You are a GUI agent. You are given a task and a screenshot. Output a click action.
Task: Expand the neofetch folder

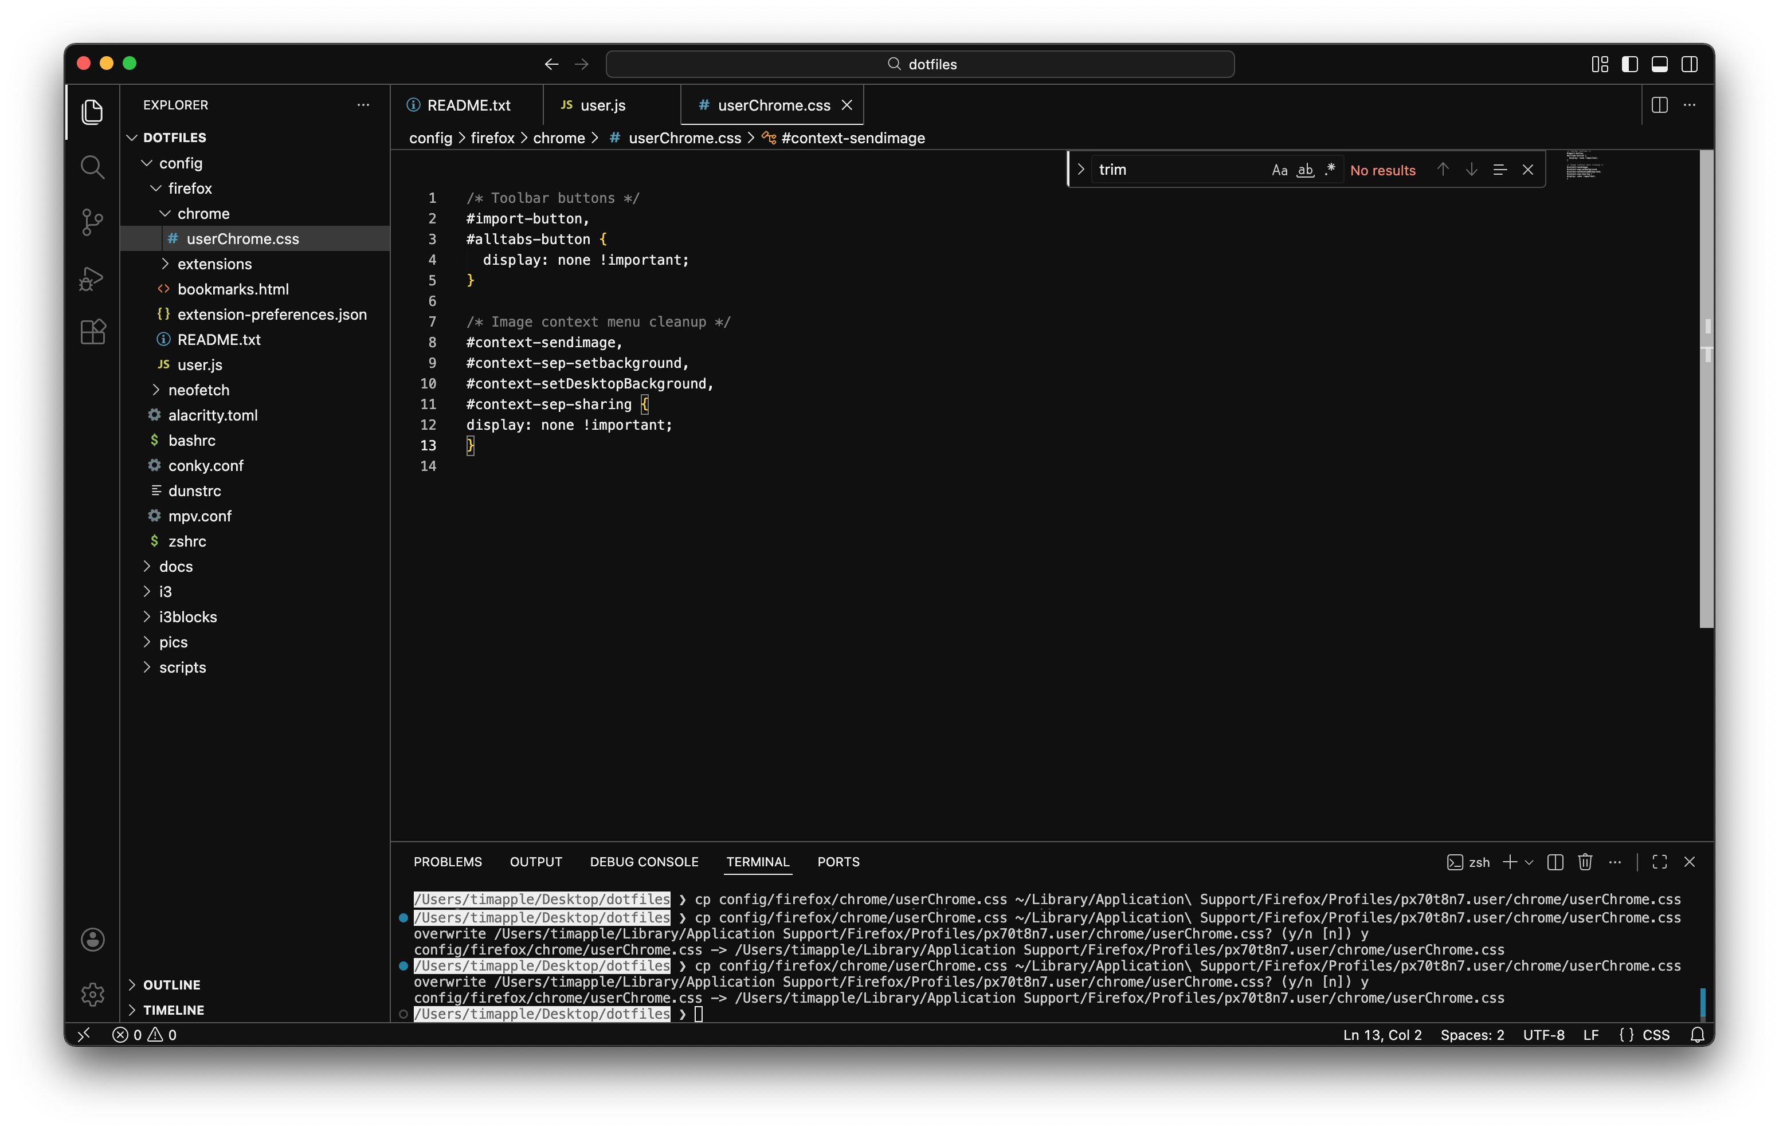coord(198,390)
